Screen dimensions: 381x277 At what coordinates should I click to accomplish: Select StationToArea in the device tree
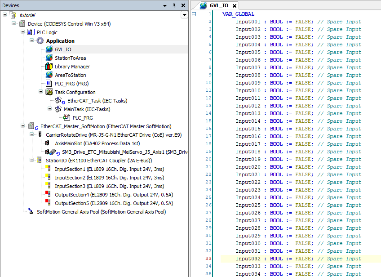[70, 58]
